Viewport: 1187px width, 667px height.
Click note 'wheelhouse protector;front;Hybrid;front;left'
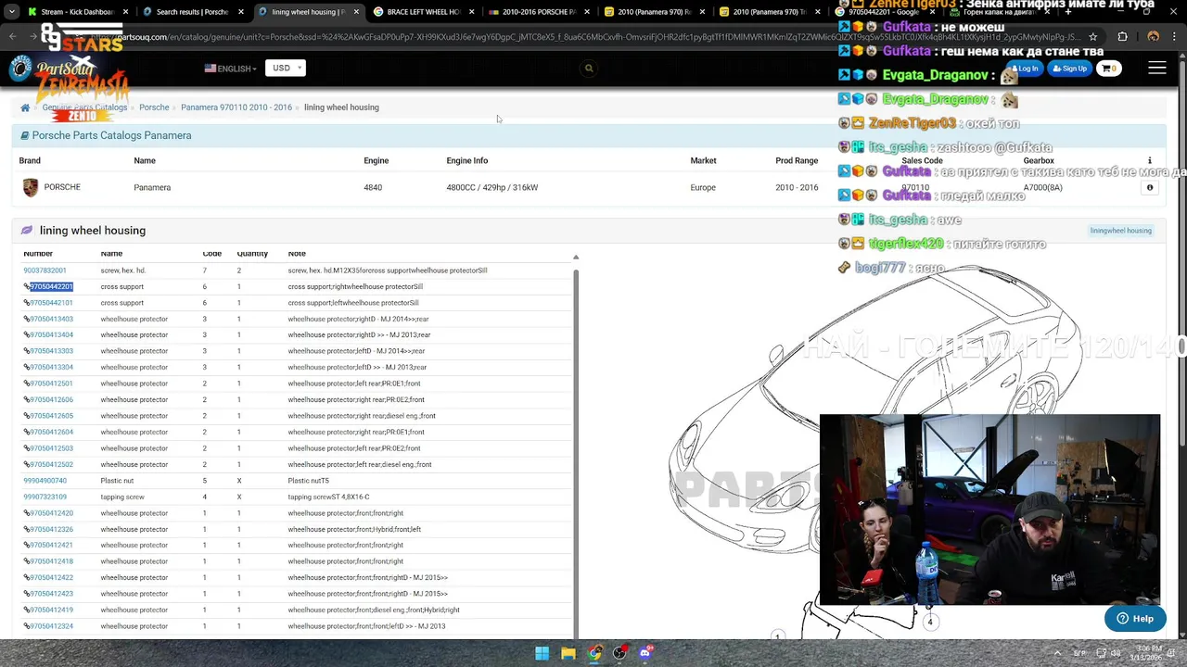[354, 530]
